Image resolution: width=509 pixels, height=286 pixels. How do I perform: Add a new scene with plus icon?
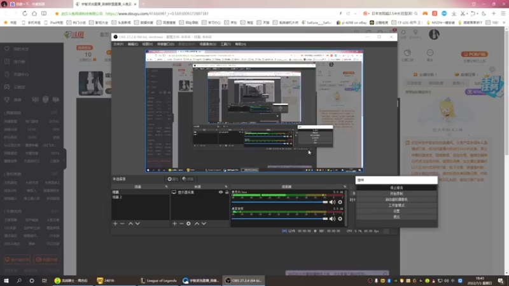(115, 224)
